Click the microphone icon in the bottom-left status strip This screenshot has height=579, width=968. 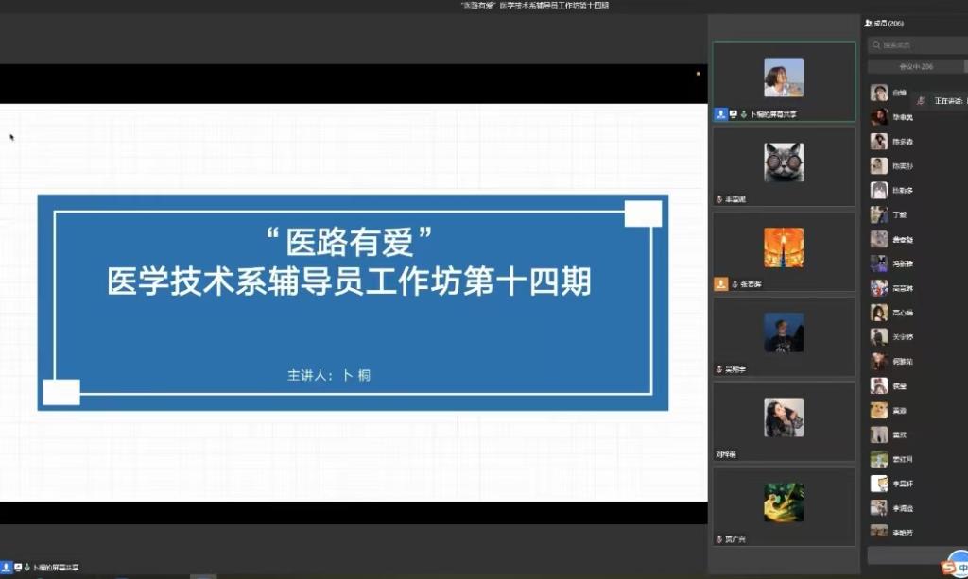(x=27, y=567)
